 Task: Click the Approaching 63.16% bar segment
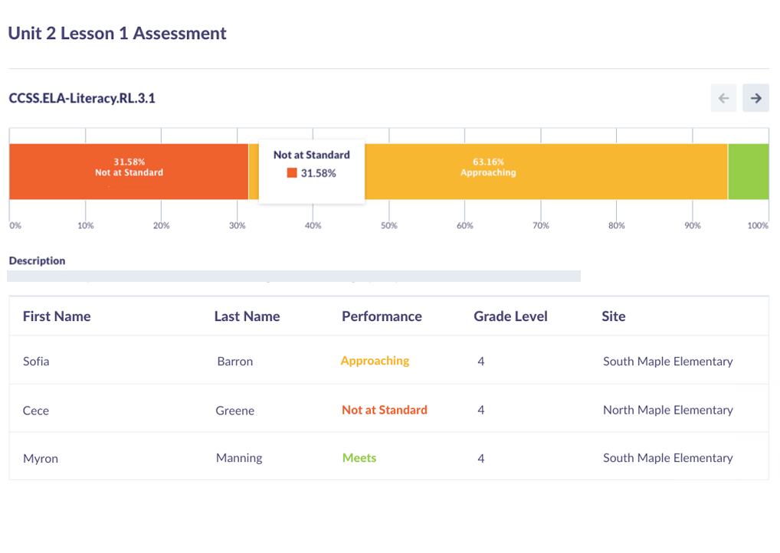click(x=488, y=172)
